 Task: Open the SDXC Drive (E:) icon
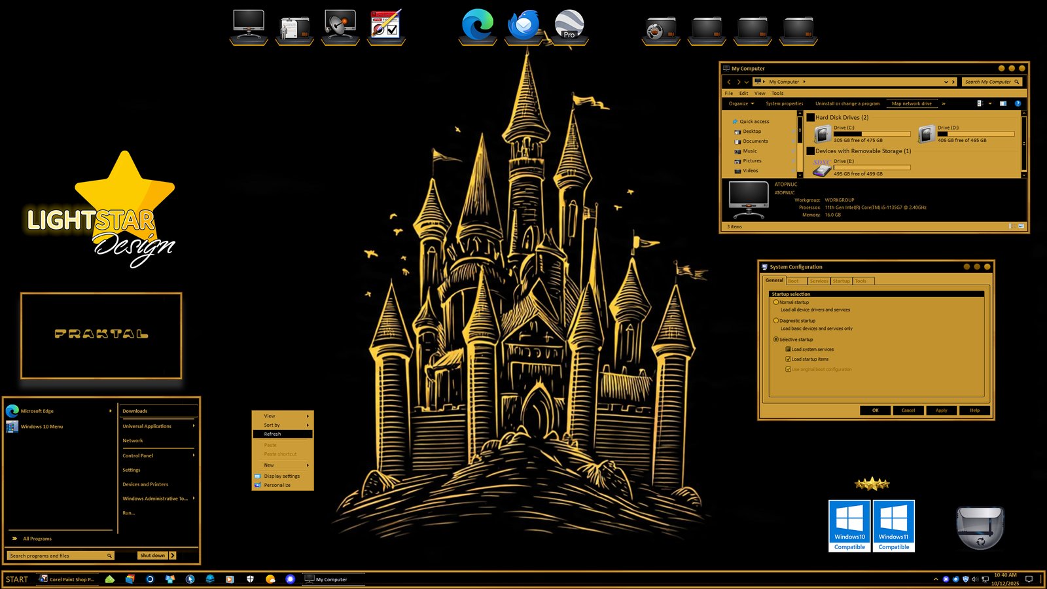click(822, 168)
